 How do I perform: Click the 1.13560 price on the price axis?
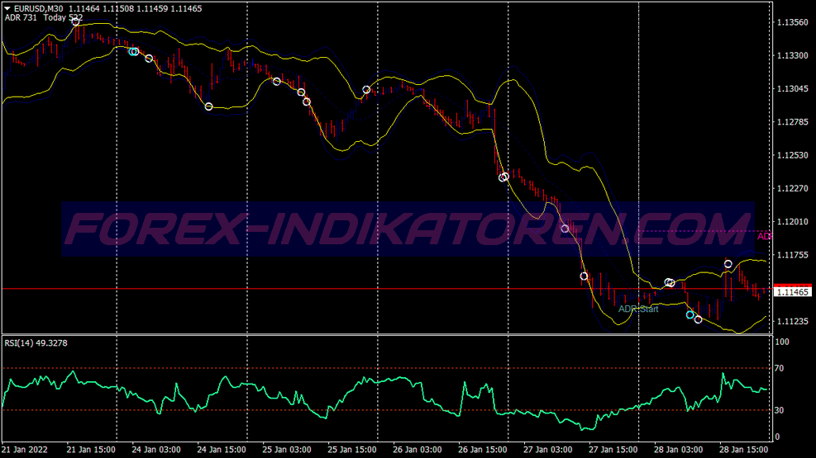click(x=792, y=22)
